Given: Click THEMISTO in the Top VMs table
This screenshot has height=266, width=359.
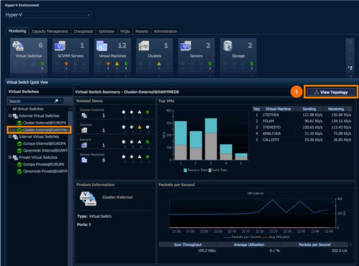Looking at the screenshot, I should click(x=271, y=127).
